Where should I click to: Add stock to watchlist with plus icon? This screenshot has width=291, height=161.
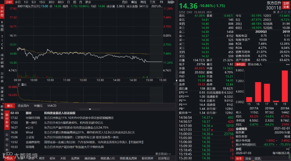(289, 12)
